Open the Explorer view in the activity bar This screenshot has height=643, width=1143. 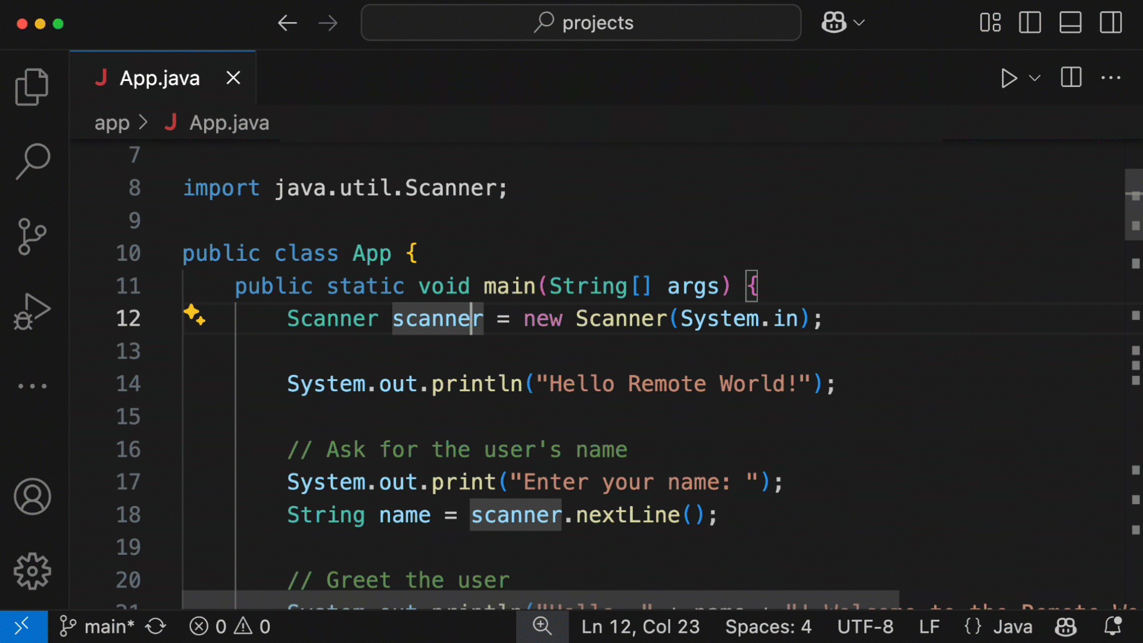click(32, 86)
